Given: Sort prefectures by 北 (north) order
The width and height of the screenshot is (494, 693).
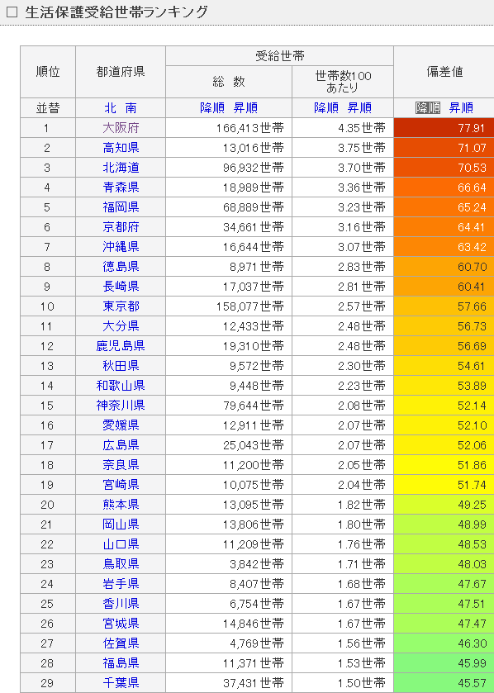Looking at the screenshot, I should [110, 108].
